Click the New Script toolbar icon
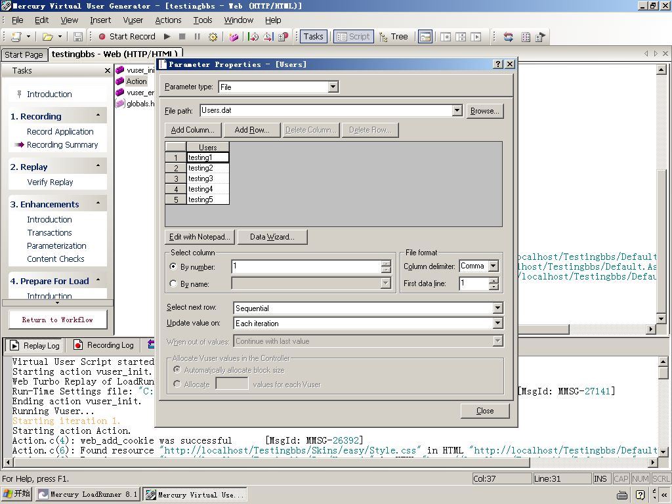 [x=16, y=37]
